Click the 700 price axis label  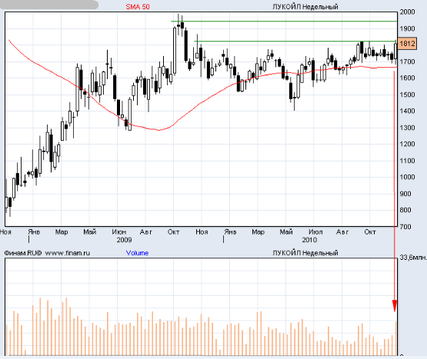pos(405,227)
